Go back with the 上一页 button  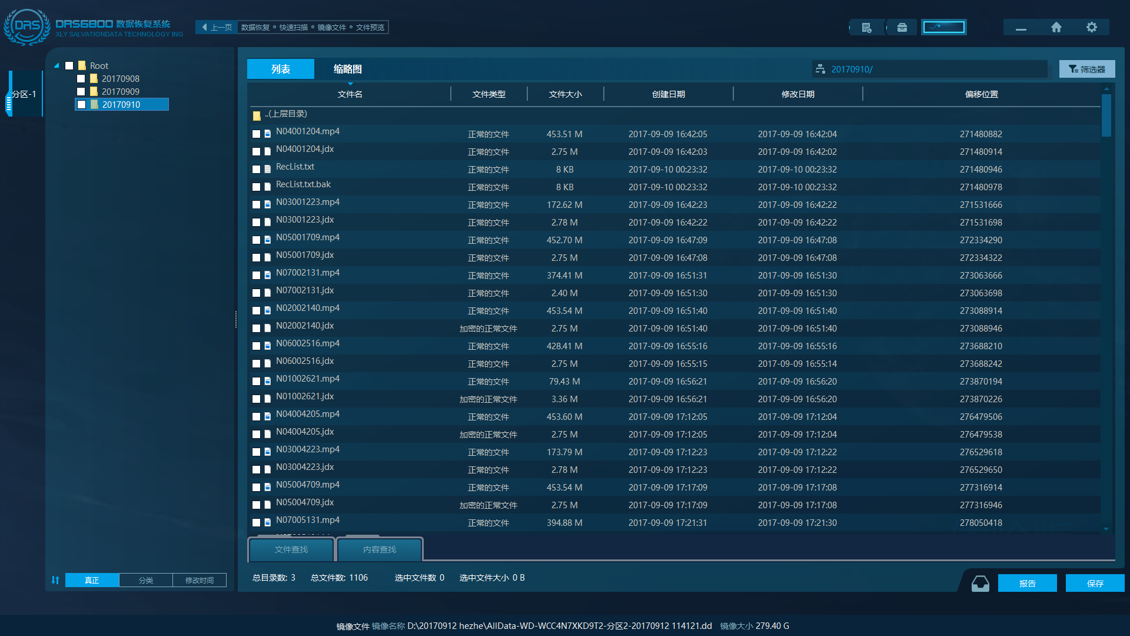pyautogui.click(x=217, y=28)
